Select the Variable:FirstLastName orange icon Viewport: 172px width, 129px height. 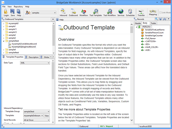click(142, 30)
